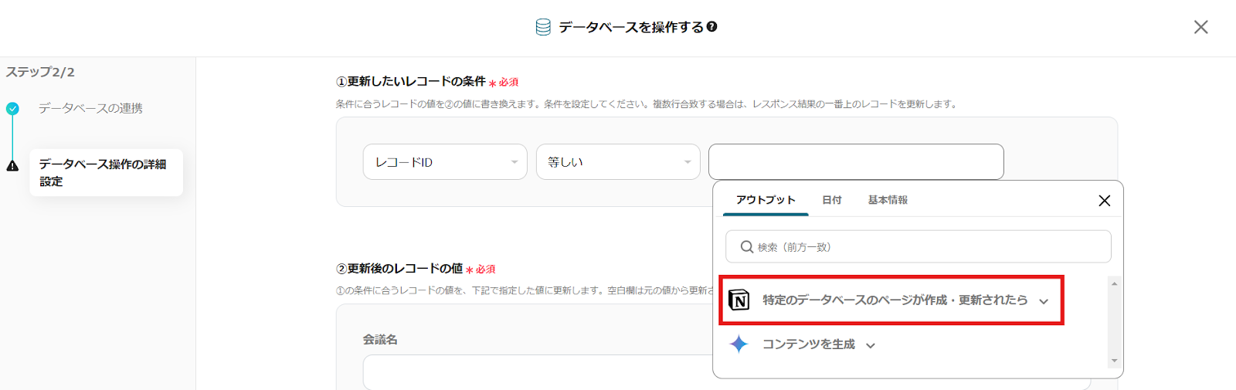Click the Notion icon in output list
This screenshot has width=1236, height=390.
739,300
